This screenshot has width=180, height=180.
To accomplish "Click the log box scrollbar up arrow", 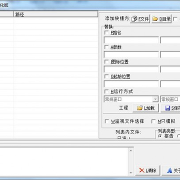I will coord(131,150).
